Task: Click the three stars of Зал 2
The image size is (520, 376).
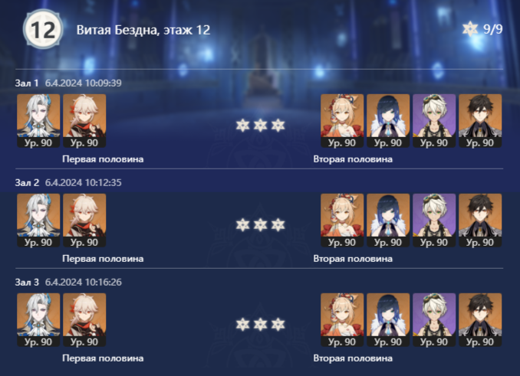Action: pos(260,225)
